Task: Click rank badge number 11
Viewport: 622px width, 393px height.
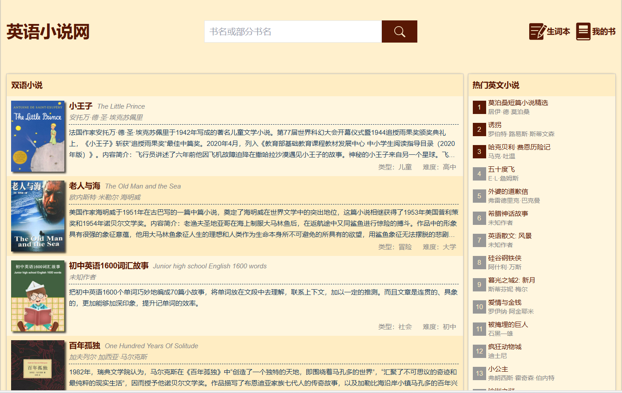Action: pos(479,329)
